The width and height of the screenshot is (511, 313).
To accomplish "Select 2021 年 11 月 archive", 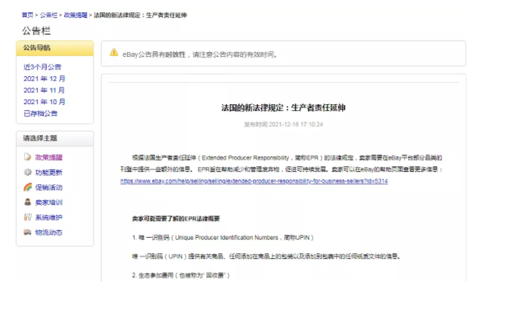I will pos(44,90).
